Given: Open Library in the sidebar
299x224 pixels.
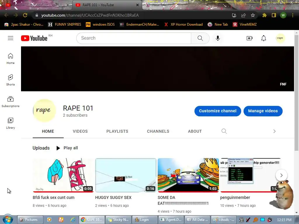Looking at the screenshot, I should [11, 123].
